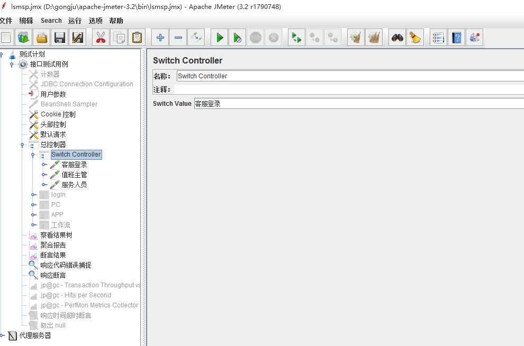Click the grey Stop toolbar icon
Screen dimensions: 524x346
[256, 38]
